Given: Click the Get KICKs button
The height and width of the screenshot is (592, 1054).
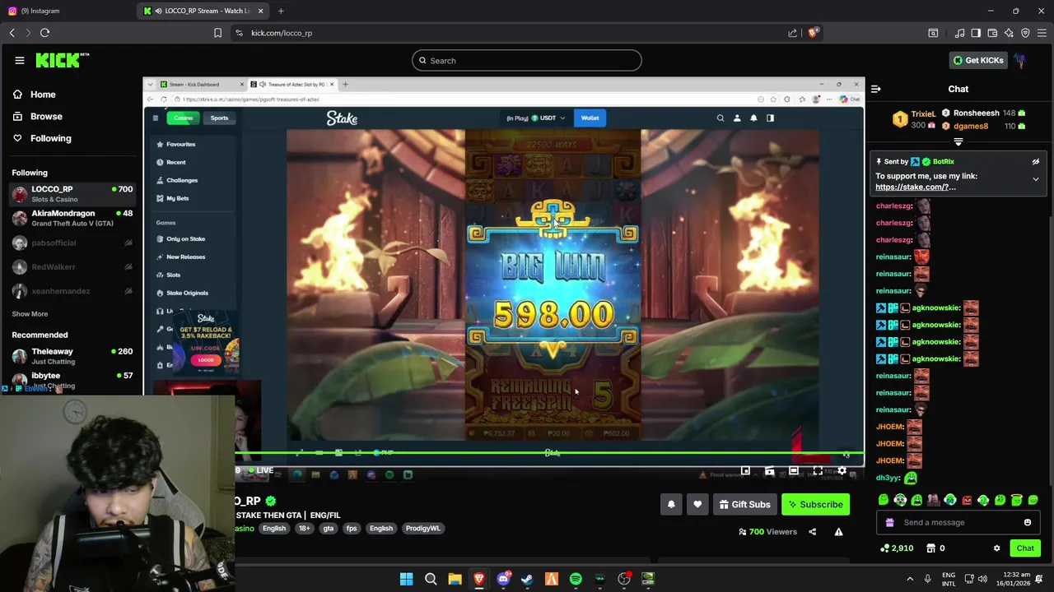Looking at the screenshot, I should tap(978, 60).
